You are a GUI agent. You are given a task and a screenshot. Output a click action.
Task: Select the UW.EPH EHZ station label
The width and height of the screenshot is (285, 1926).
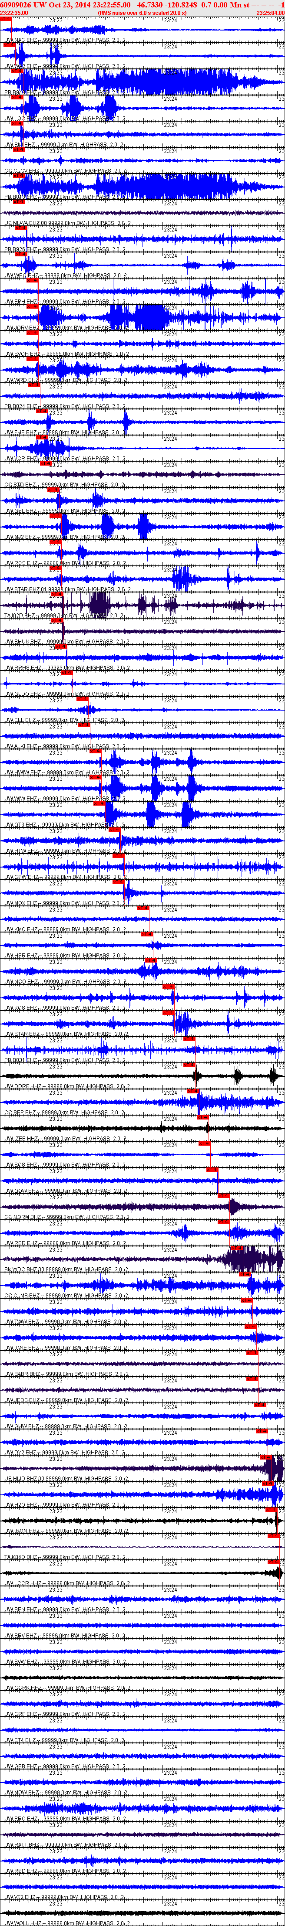tap(65, 301)
